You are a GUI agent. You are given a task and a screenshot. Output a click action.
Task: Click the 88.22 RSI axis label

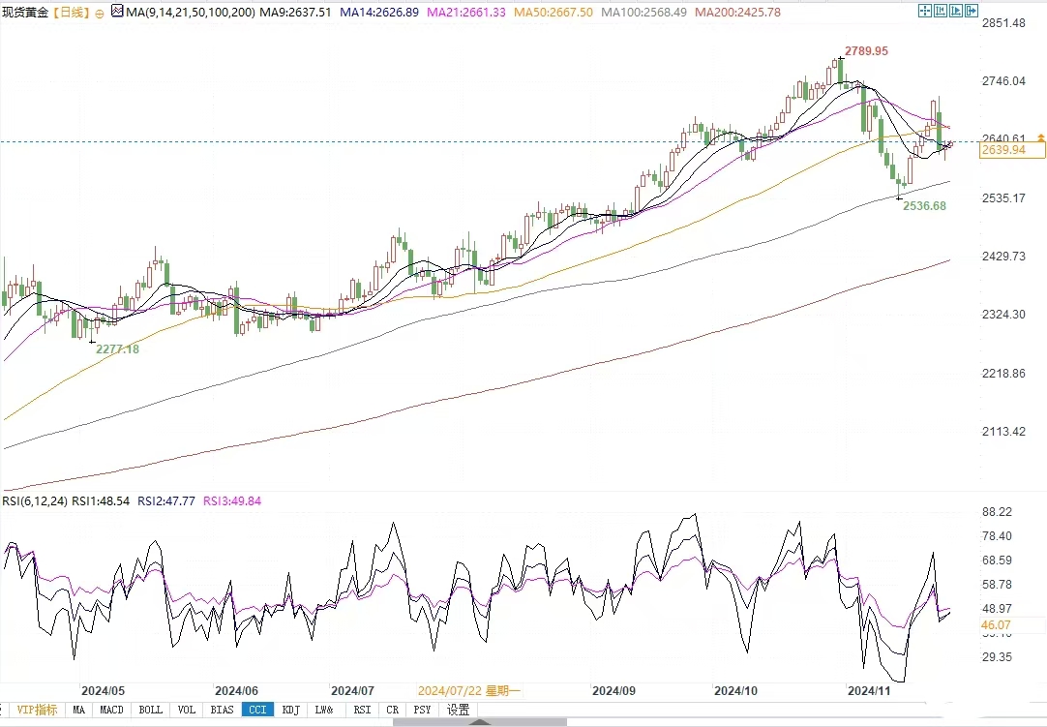pyautogui.click(x=997, y=512)
